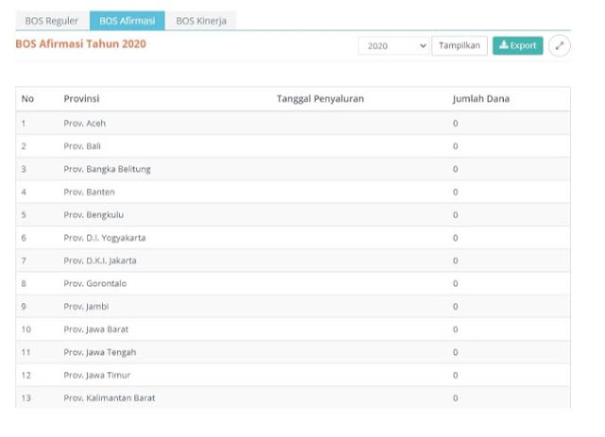Click the Provinsi column header
The height and width of the screenshot is (437, 605).
[81, 99]
